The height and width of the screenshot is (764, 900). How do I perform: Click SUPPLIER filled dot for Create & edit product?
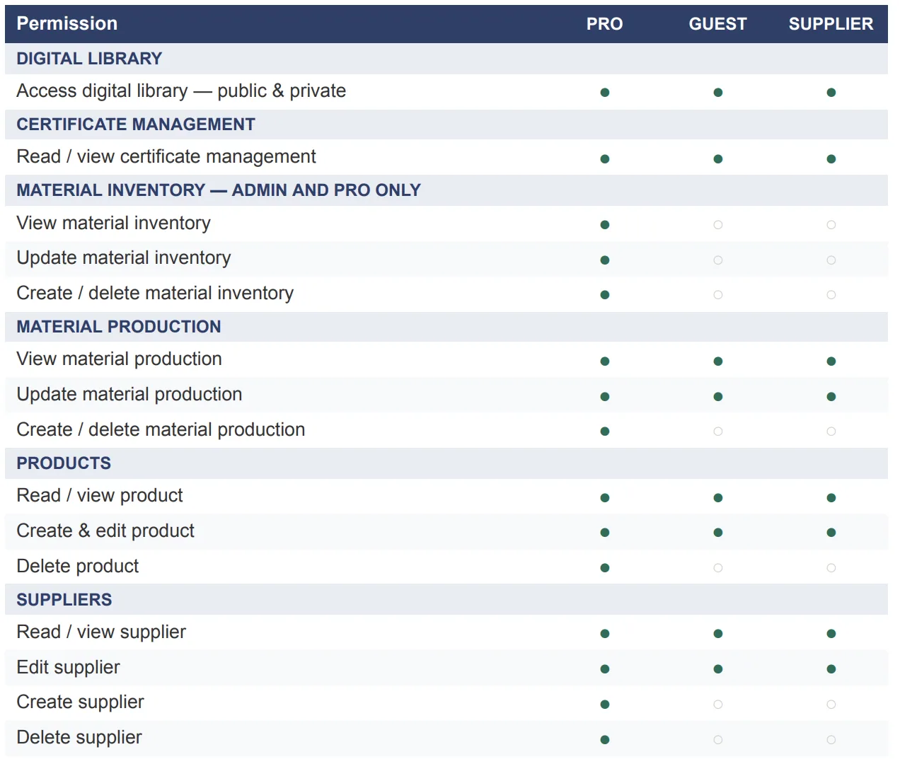(x=831, y=533)
